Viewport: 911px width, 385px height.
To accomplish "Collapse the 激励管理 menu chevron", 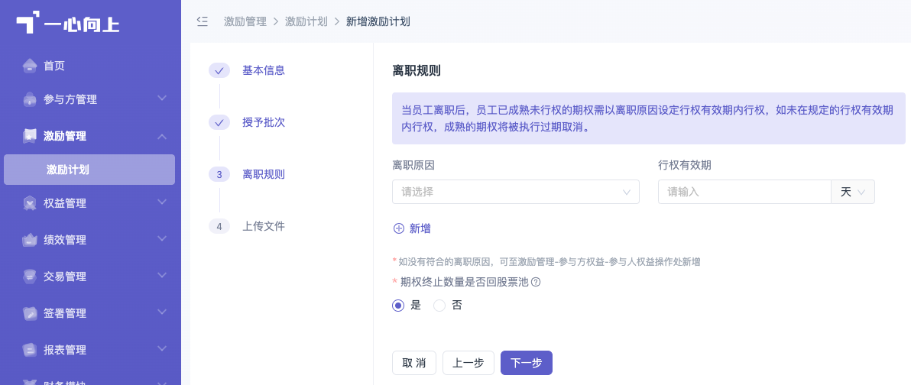I will tap(162, 137).
